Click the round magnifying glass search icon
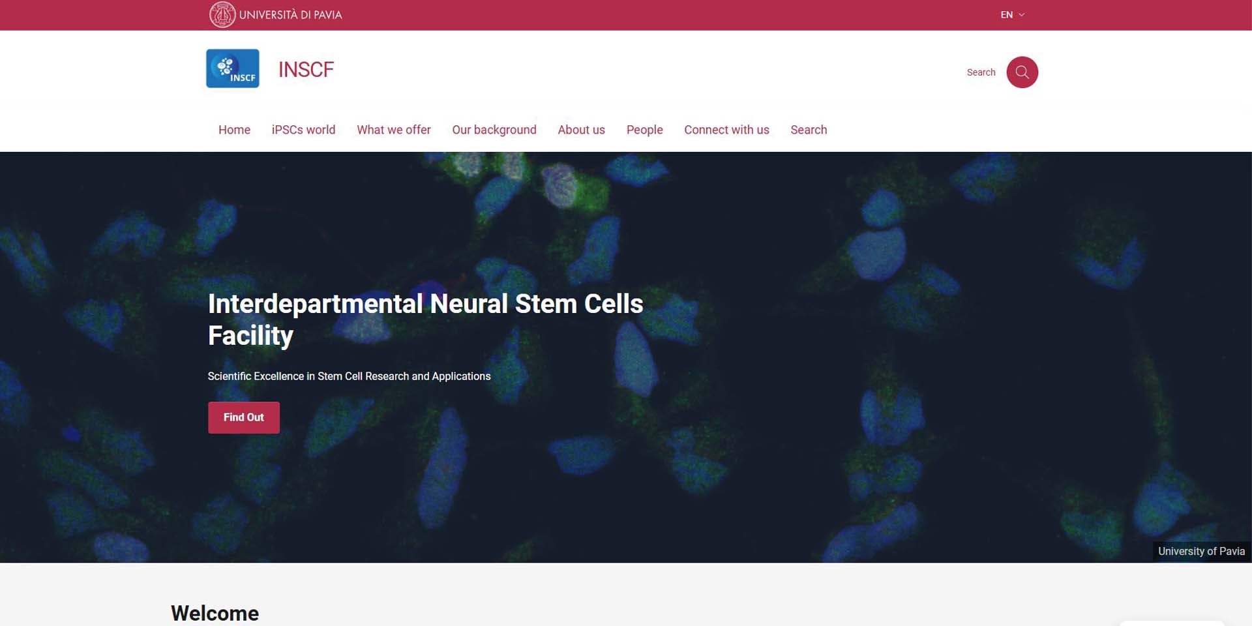1252x626 pixels. coord(1022,72)
